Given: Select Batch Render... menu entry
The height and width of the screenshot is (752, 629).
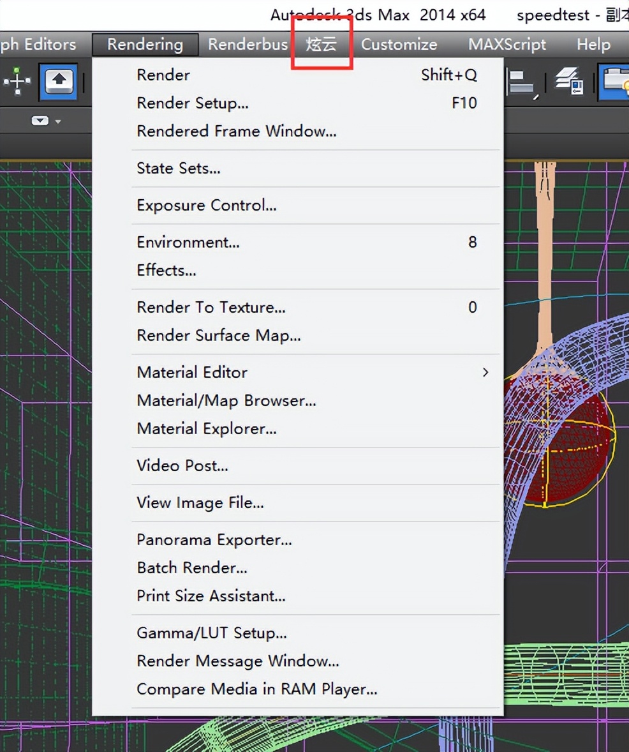Looking at the screenshot, I should pos(192,568).
